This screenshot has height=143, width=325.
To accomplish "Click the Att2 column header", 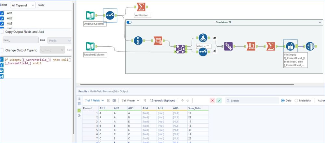I will (120, 108).
